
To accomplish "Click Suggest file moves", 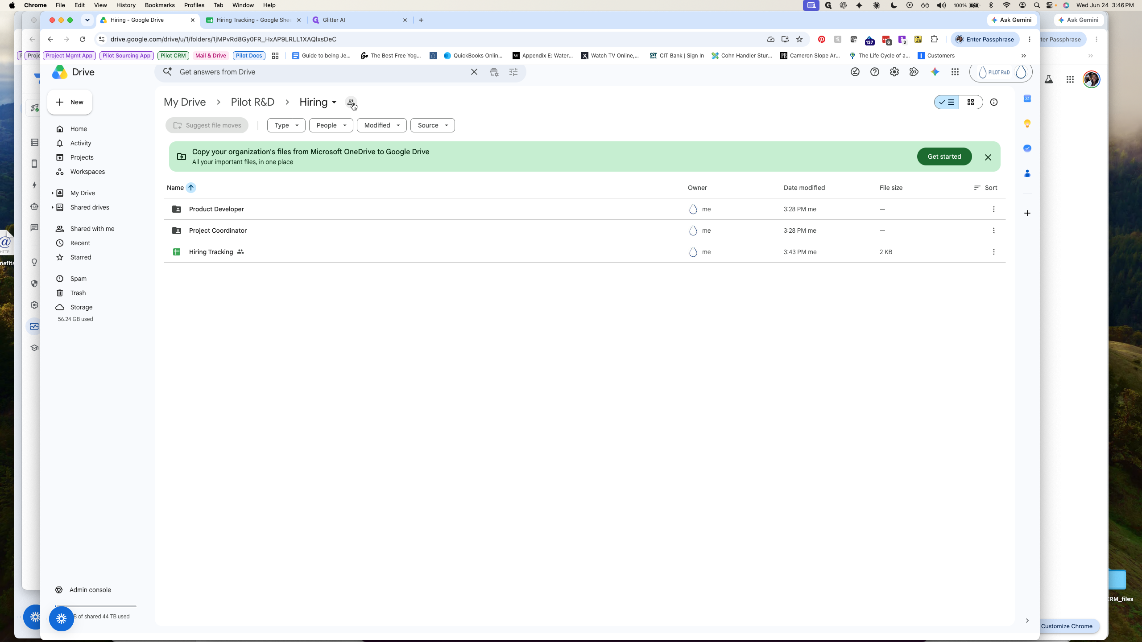I will [207, 125].
